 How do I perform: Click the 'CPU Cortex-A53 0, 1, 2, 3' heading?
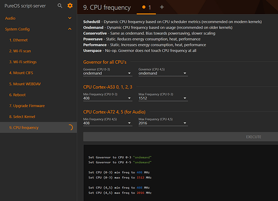(x=108, y=87)
